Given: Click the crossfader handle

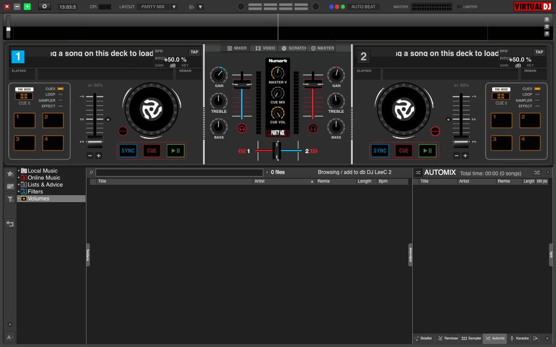Looking at the screenshot, I should (x=277, y=151).
